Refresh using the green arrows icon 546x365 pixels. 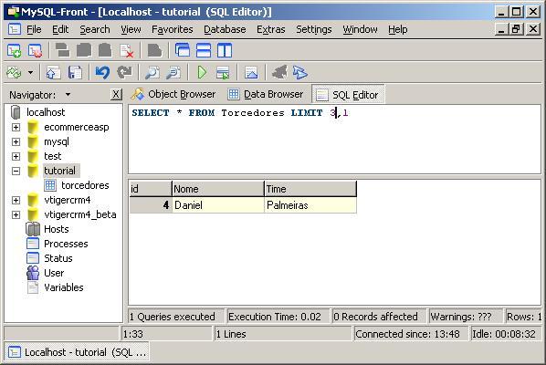point(14,73)
